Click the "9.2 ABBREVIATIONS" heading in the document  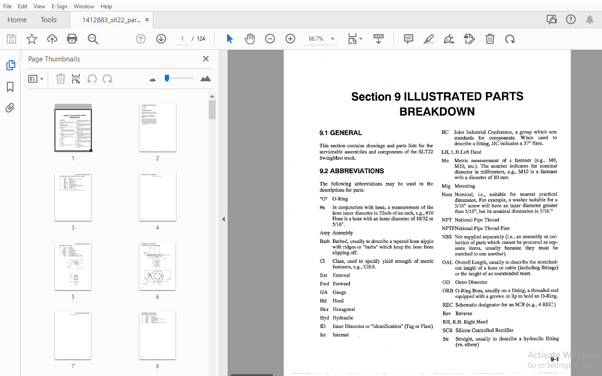(x=352, y=171)
